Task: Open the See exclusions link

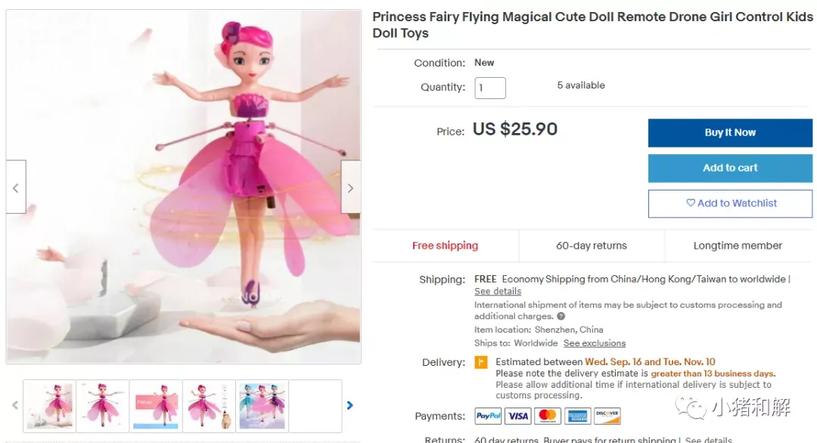Action: (594, 343)
